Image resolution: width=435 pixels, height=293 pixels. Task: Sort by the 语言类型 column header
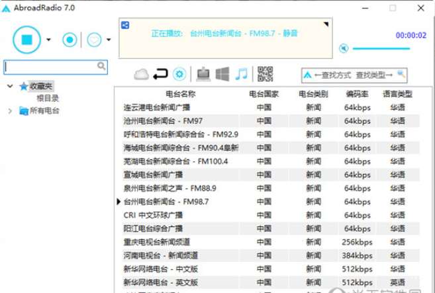click(x=397, y=94)
